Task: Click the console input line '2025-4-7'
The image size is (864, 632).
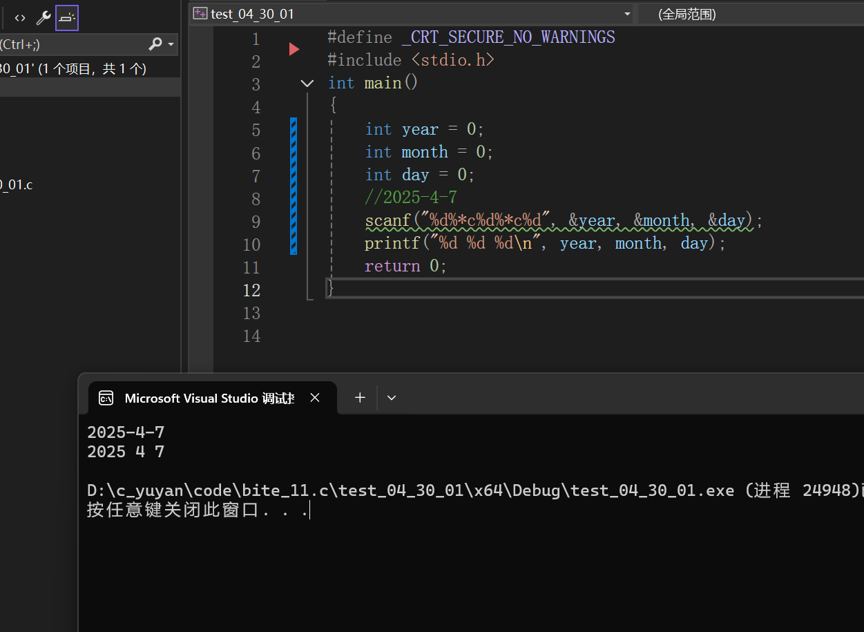Action: click(126, 432)
